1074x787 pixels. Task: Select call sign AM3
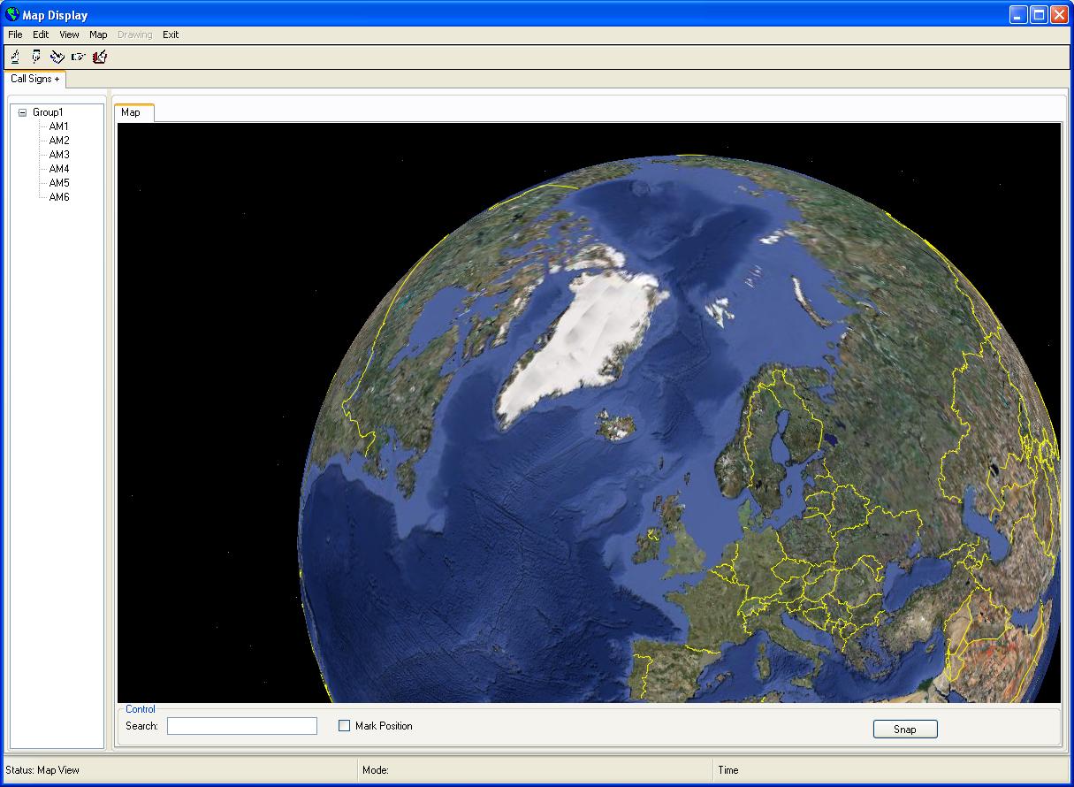click(x=59, y=155)
